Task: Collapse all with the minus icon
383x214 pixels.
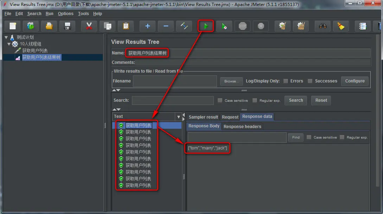Action: 166,26
